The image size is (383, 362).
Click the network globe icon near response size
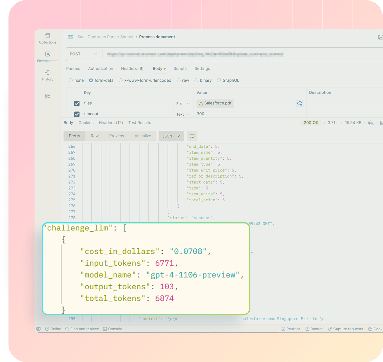(x=371, y=123)
